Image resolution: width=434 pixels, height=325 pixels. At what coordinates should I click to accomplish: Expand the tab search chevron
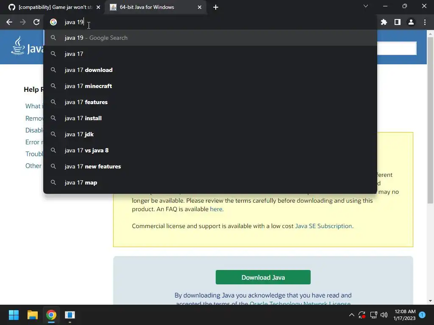(366, 6)
